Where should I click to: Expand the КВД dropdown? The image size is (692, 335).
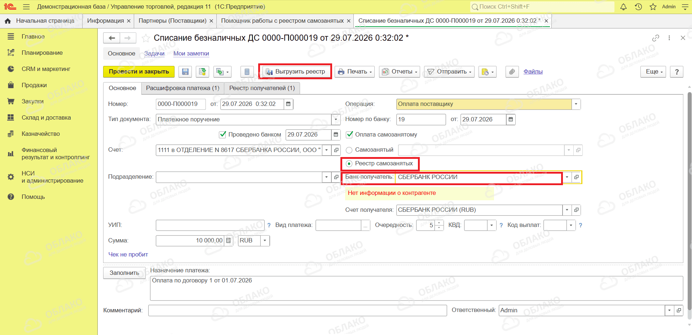tap(492, 225)
